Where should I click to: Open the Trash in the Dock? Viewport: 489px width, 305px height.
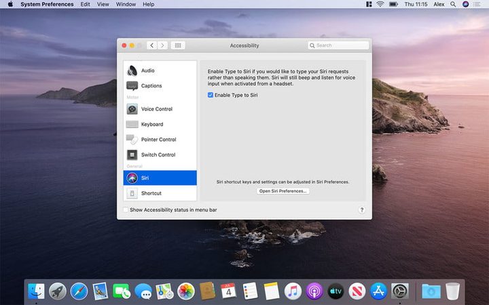(x=452, y=291)
